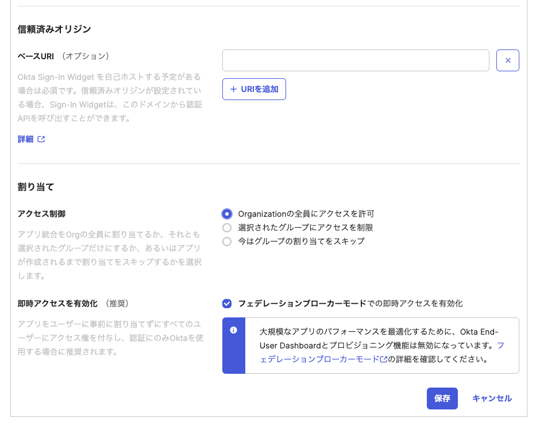Click キャンセル to discard changes
The image size is (536, 433).
(x=491, y=398)
